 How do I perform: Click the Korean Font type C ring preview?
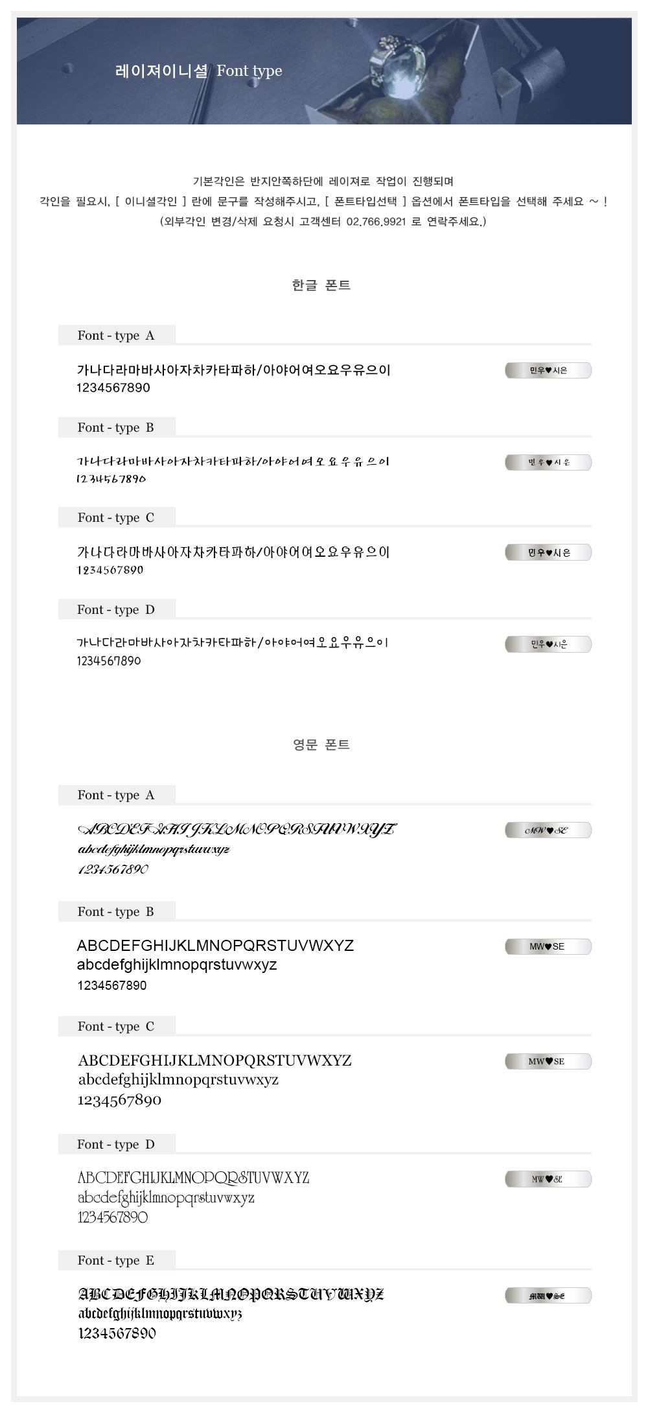pyautogui.click(x=548, y=552)
